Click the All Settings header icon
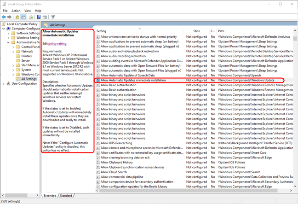This screenshot has height=204, width=298. pyautogui.click(x=46, y=25)
